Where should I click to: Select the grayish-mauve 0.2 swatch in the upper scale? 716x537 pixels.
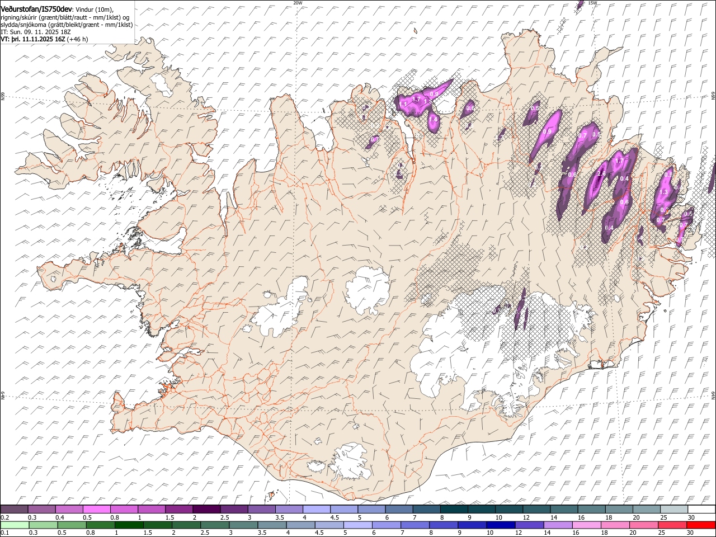coord(14,510)
